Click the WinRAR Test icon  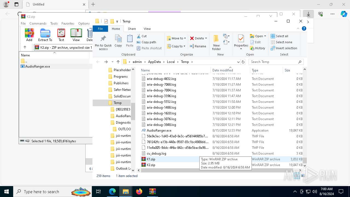point(61,35)
